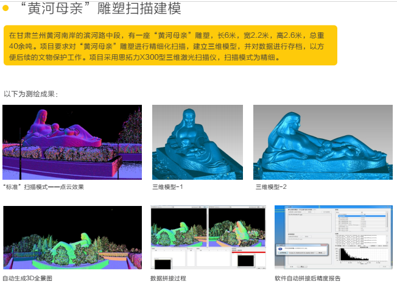Viewport: 397px width, 287px height.
Task: Click the 以下为测绘成果 heading text
Action: coord(31,93)
